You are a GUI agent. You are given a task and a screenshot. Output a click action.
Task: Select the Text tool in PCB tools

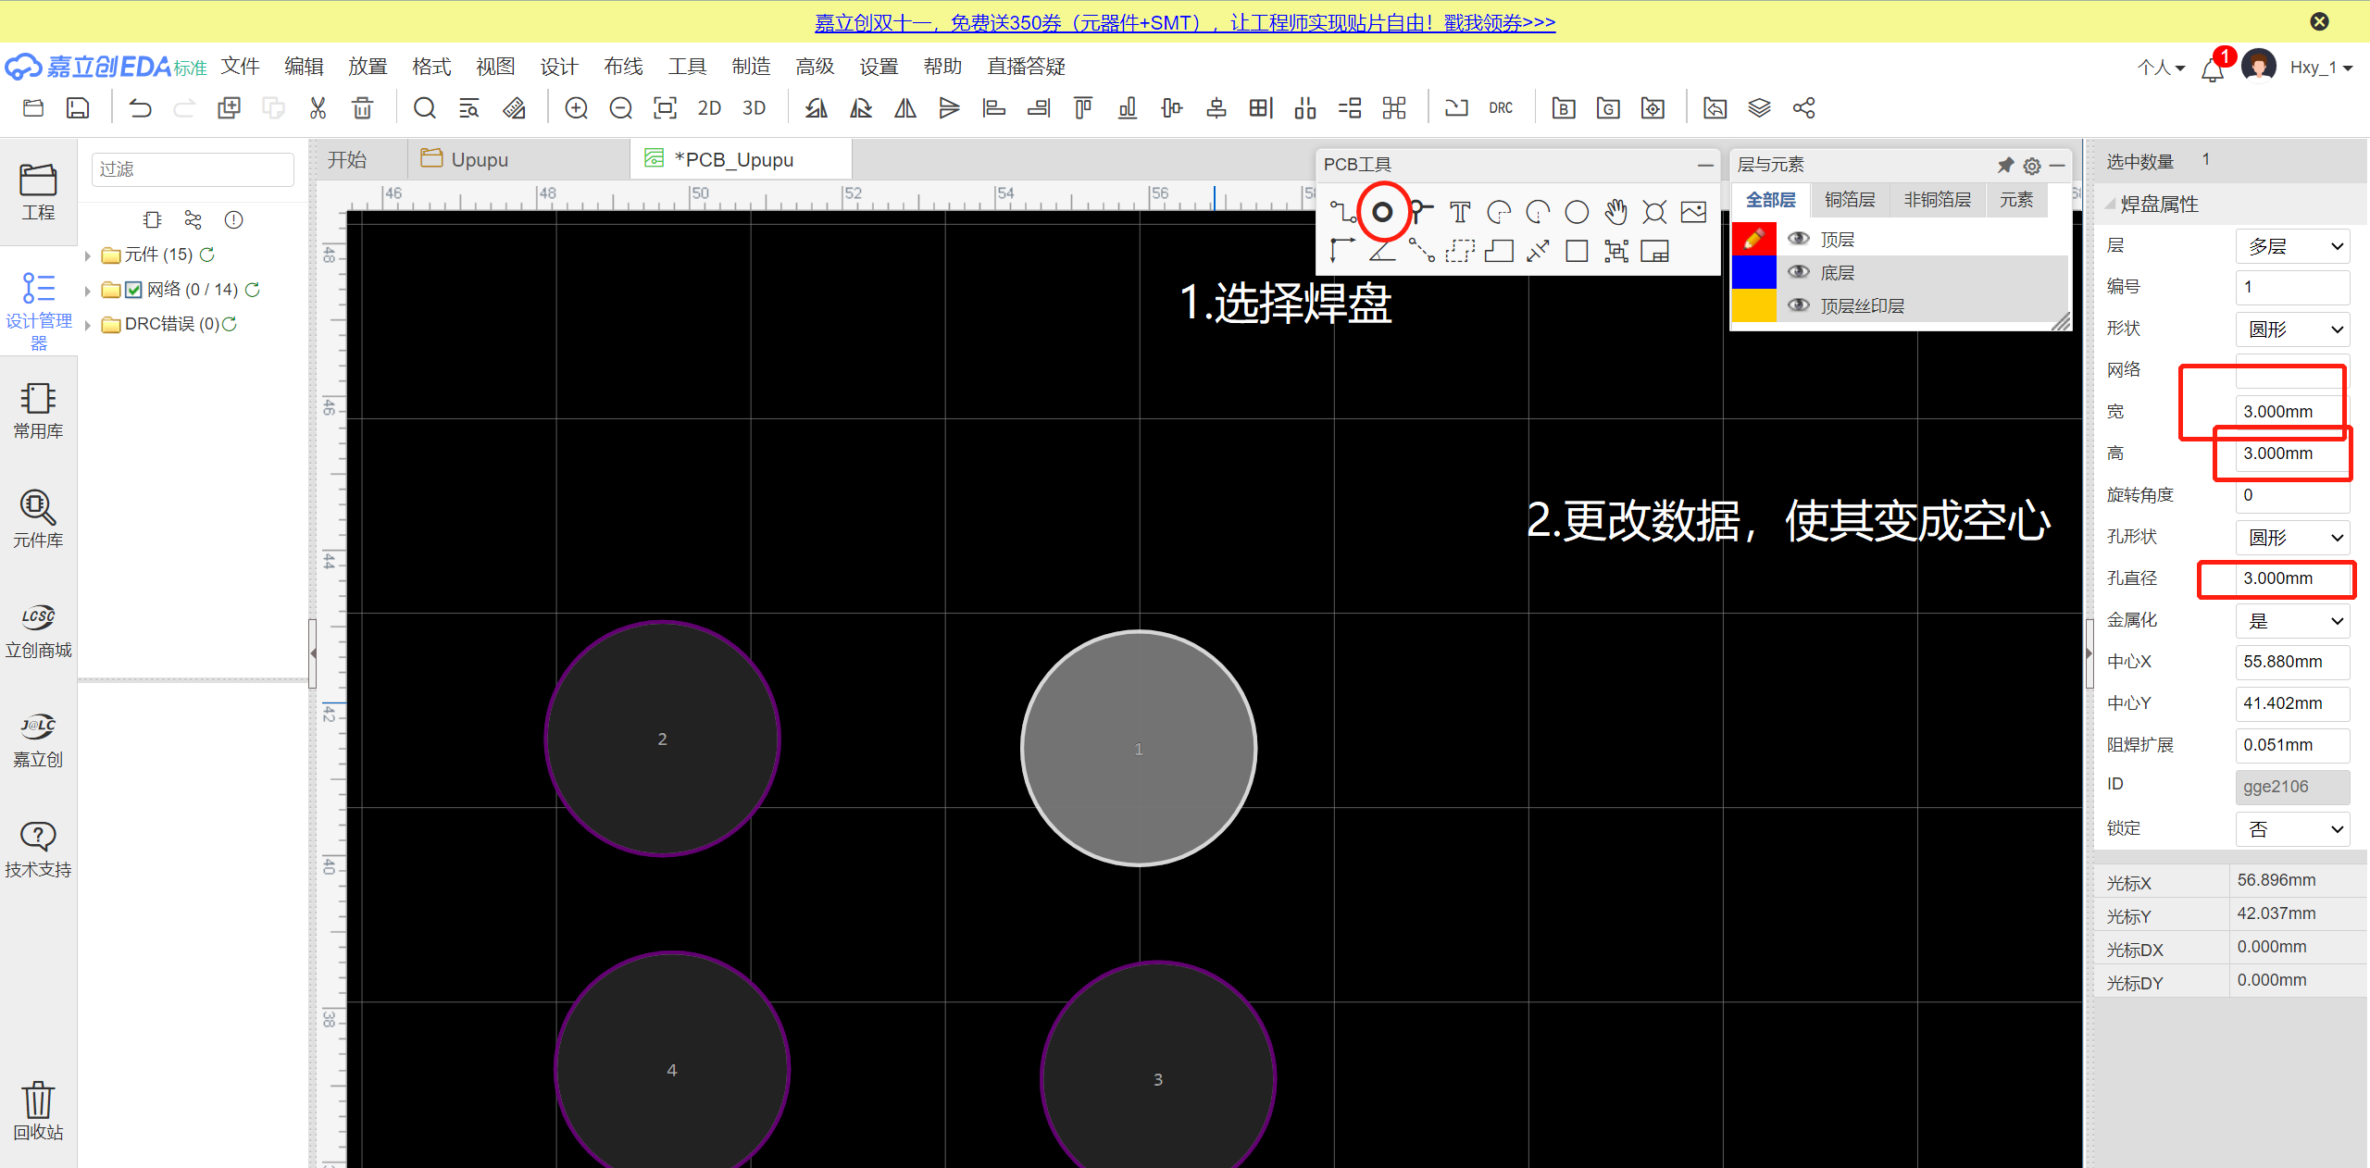coord(1460,213)
